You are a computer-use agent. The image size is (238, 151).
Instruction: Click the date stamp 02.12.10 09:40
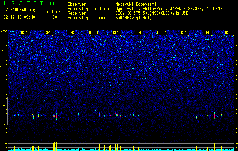click(x=19, y=17)
